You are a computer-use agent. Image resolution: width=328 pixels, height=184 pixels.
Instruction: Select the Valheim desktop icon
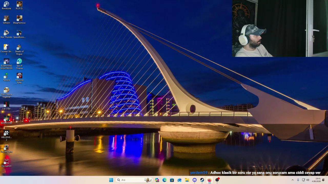tap(6, 20)
